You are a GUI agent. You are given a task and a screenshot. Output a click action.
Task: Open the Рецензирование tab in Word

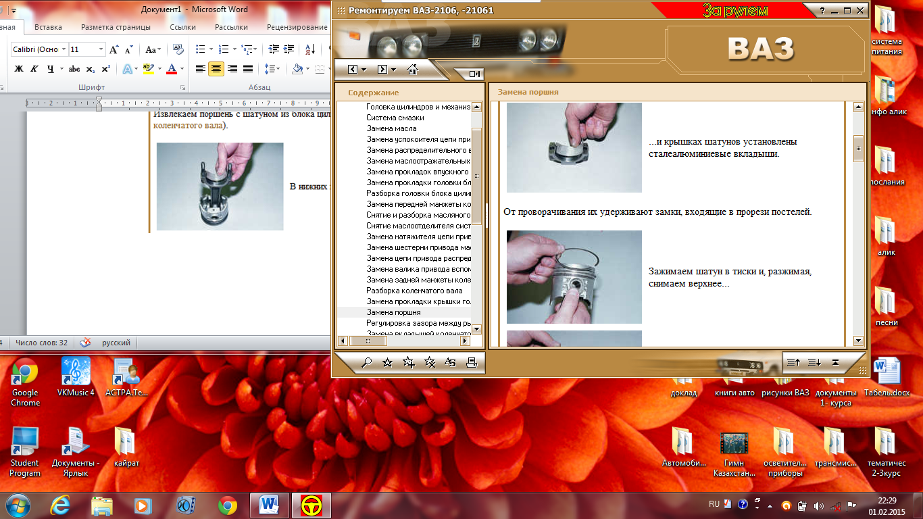(x=297, y=27)
